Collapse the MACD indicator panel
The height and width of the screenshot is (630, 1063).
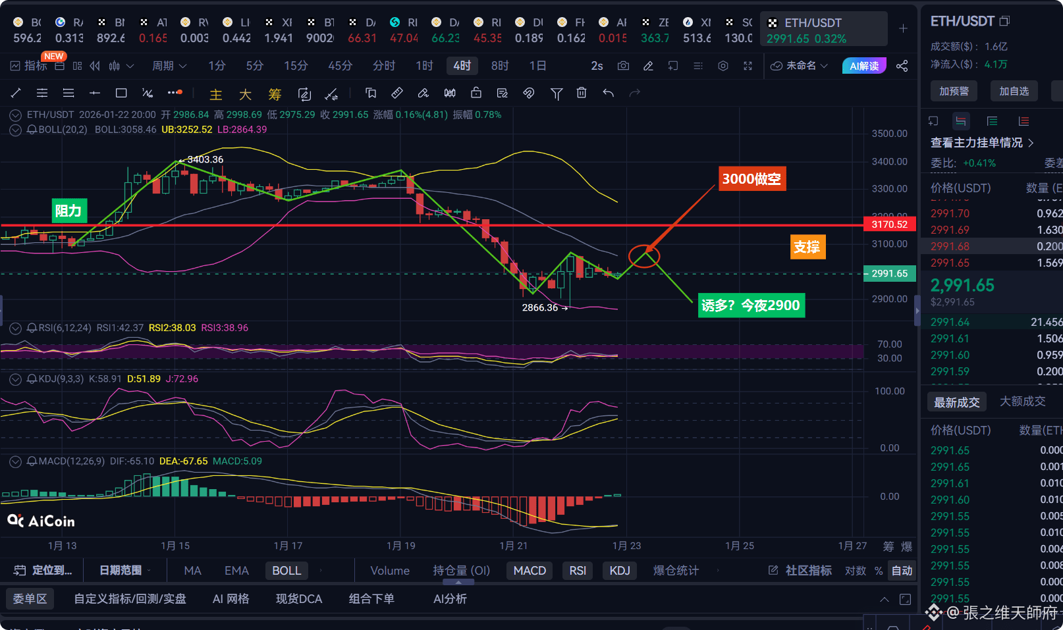point(14,461)
